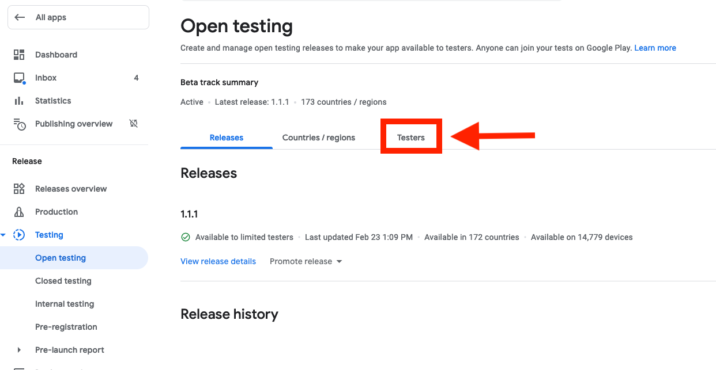Click the Production icon in the sidebar
716x370 pixels.
(19, 212)
